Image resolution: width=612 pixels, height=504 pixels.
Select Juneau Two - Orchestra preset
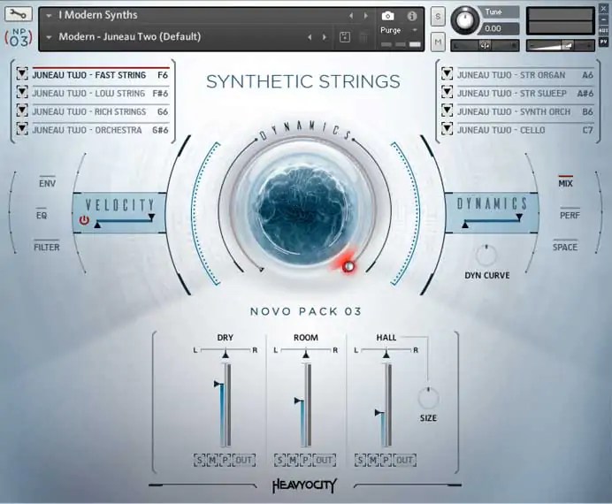100,130
